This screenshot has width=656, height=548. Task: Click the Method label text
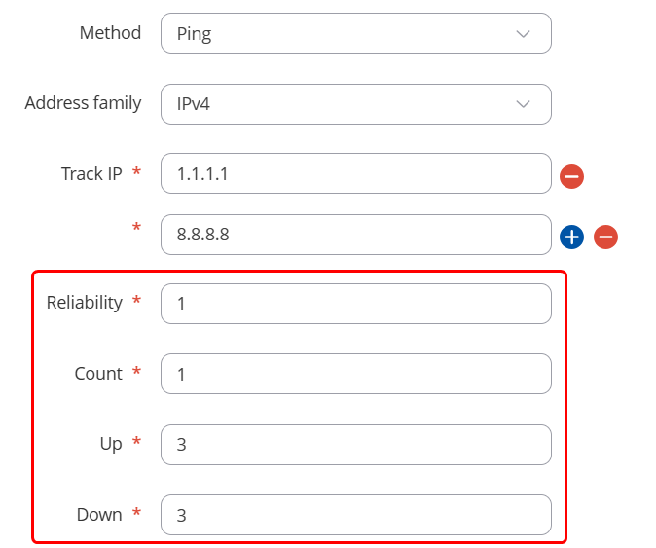[x=110, y=33]
